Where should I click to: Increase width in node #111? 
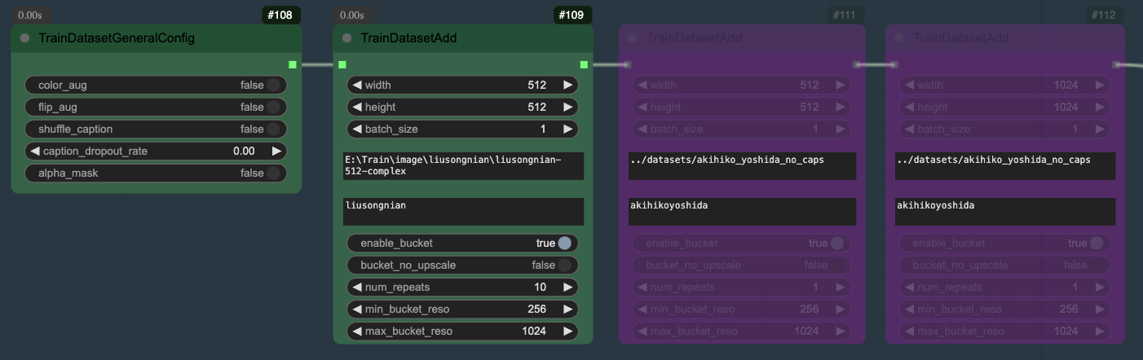click(841, 85)
